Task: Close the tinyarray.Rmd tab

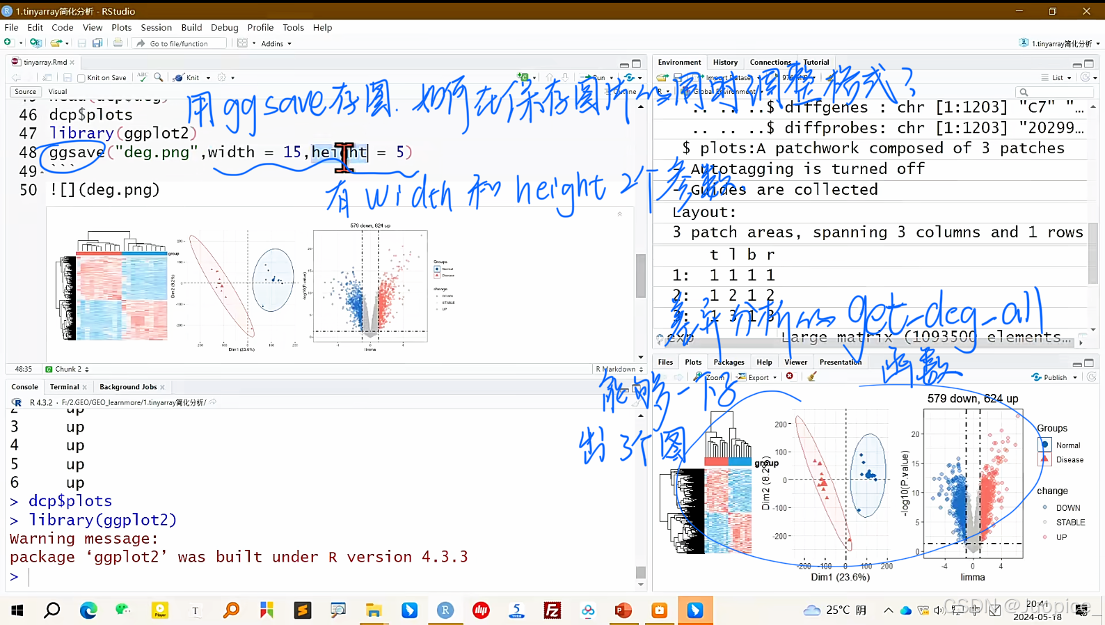Action: click(72, 62)
